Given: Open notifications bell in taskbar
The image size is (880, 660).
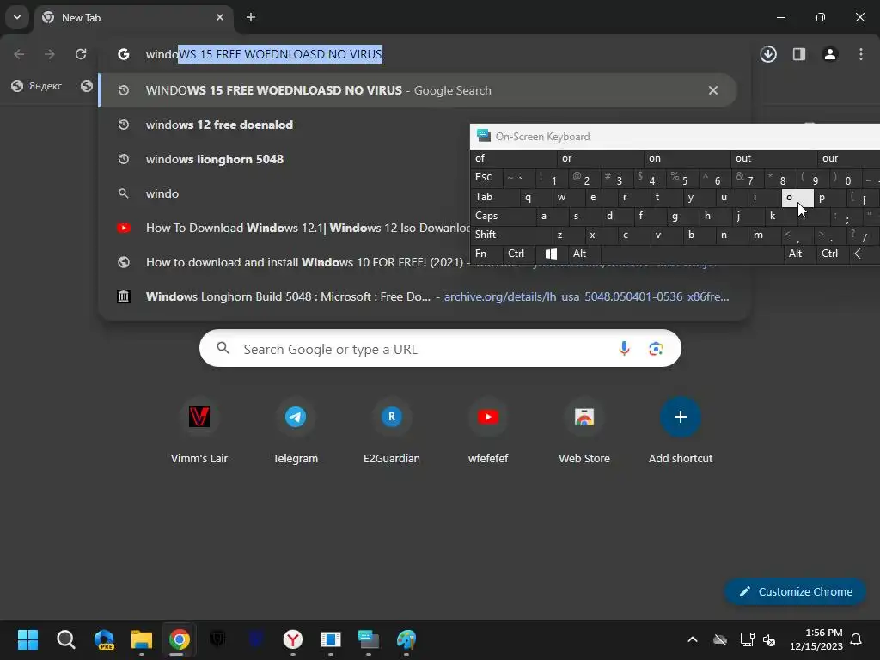Looking at the screenshot, I should point(857,639).
